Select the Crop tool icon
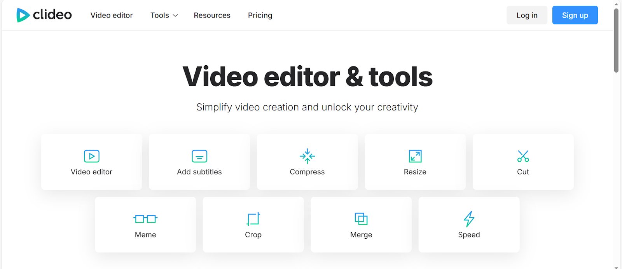622x269 pixels. [x=253, y=219]
